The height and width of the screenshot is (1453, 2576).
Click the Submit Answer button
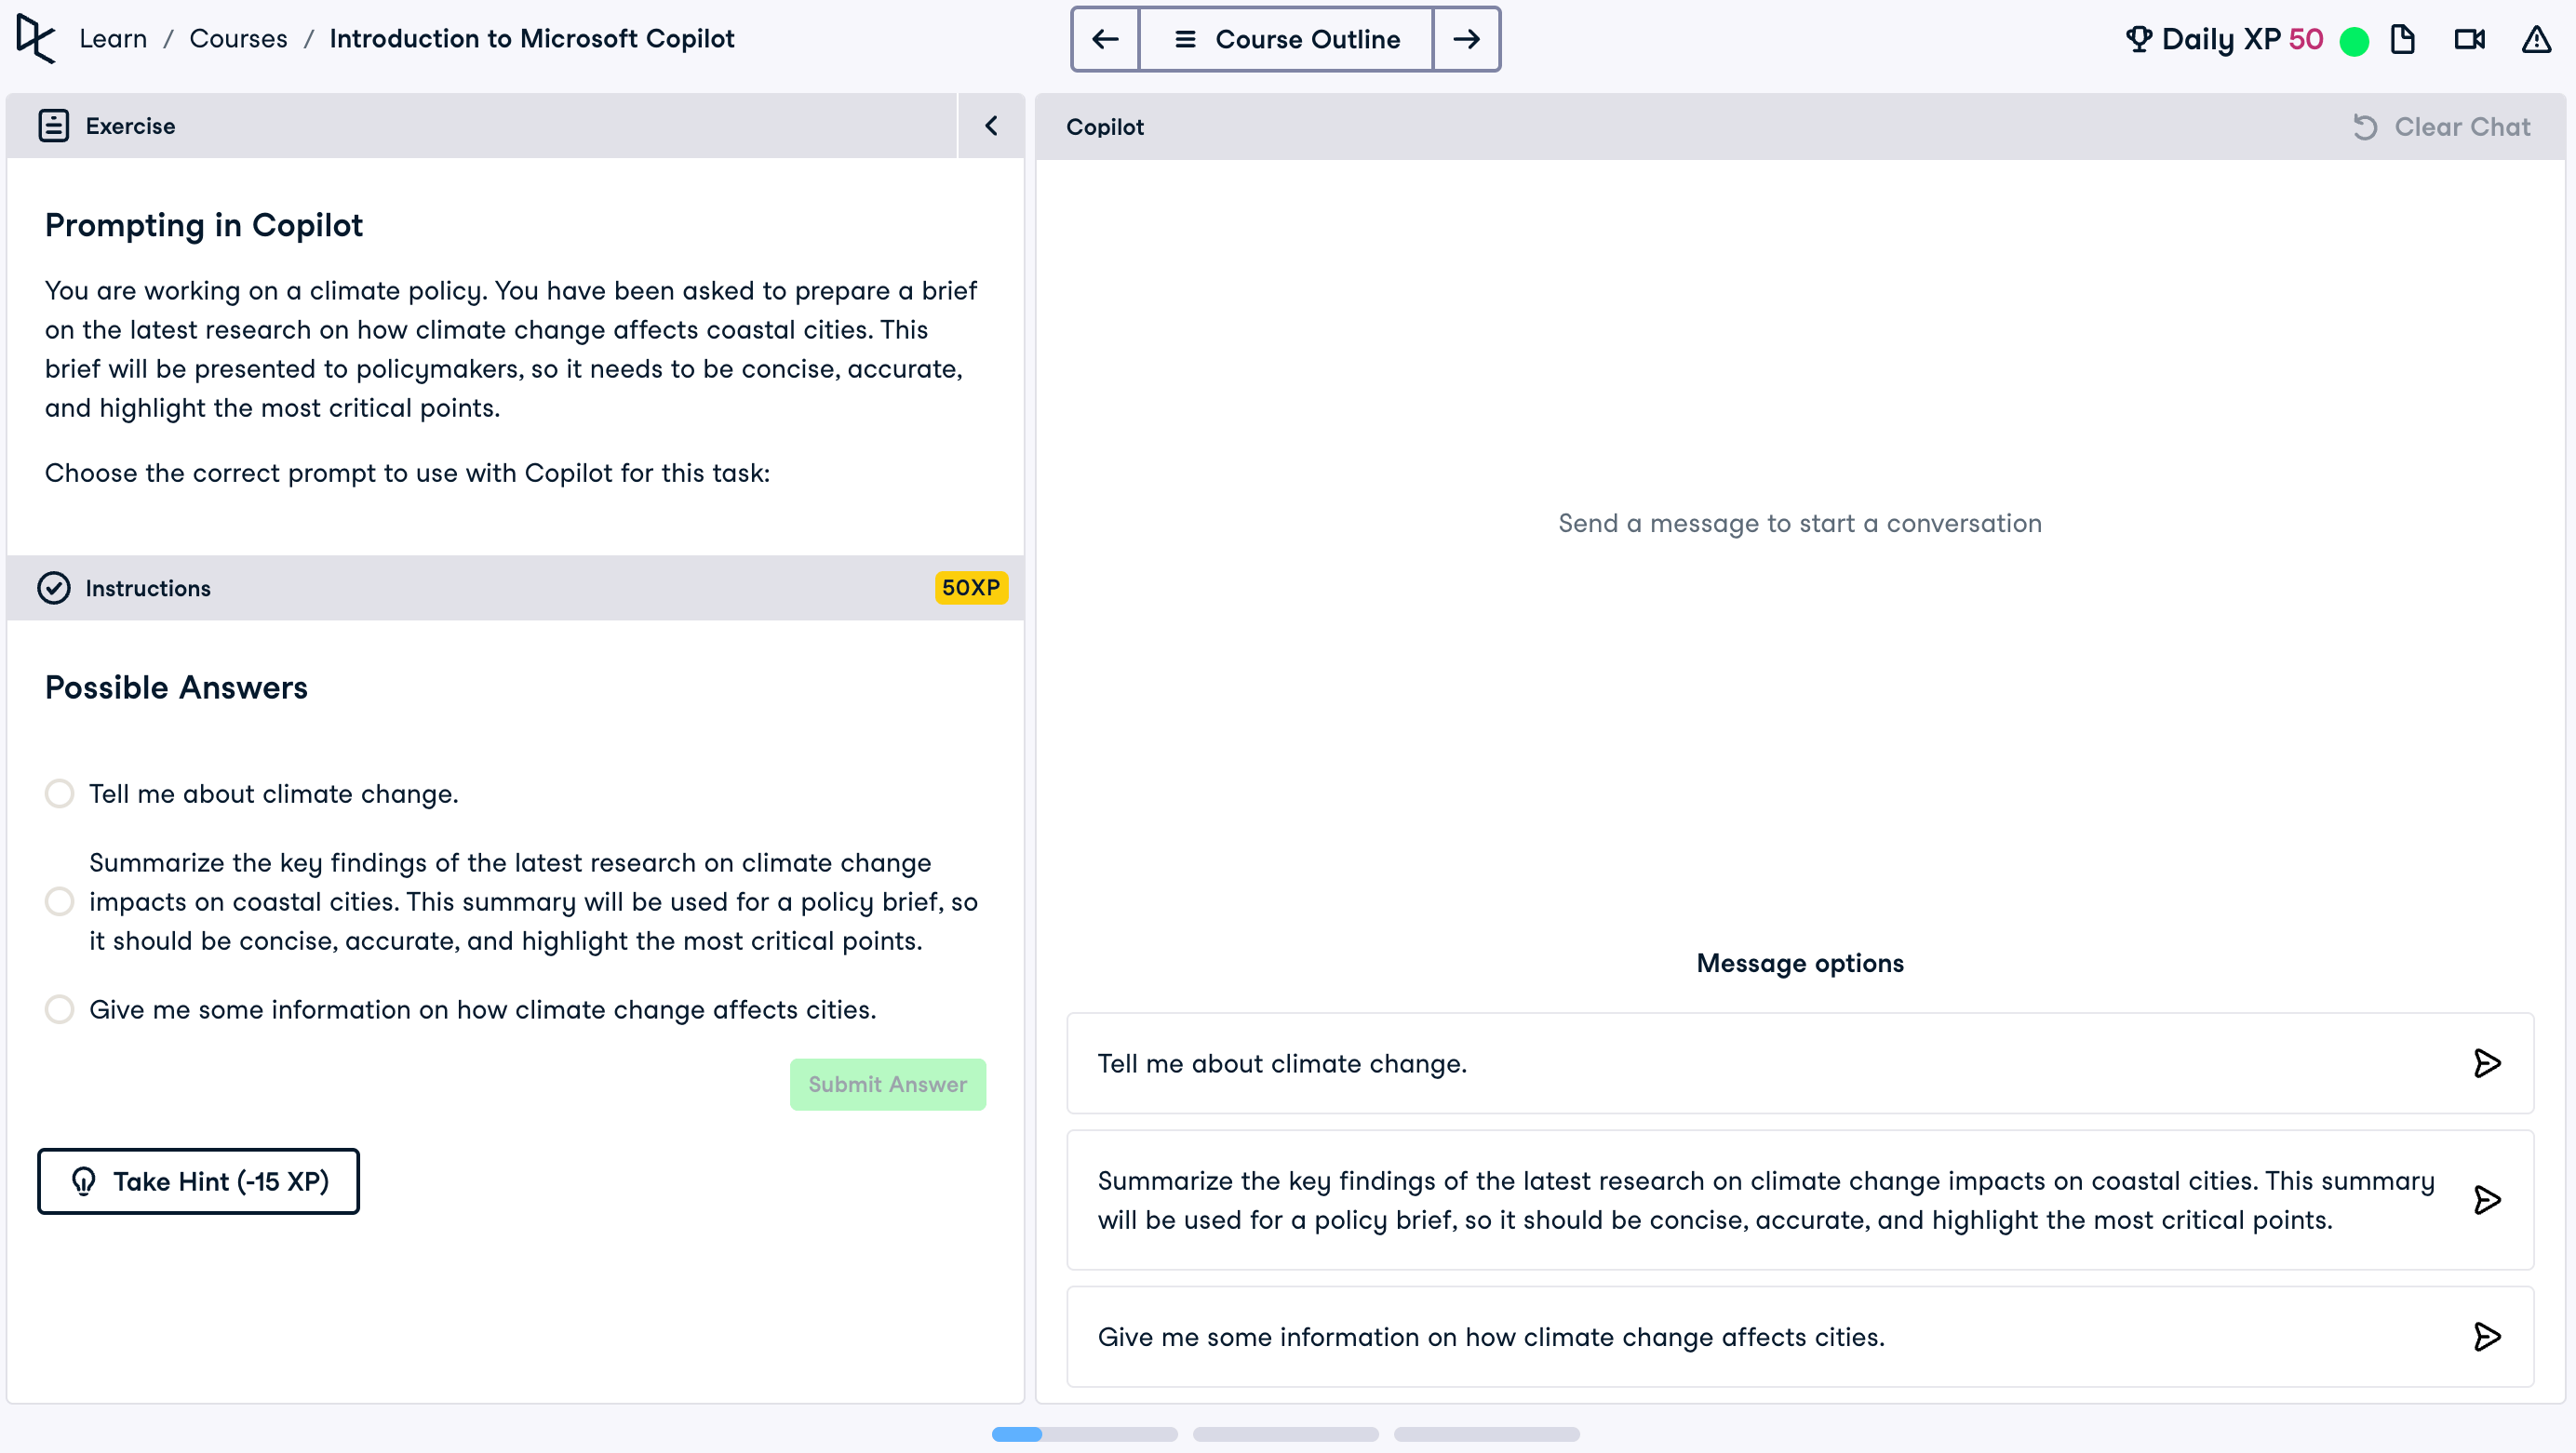pos(887,1085)
